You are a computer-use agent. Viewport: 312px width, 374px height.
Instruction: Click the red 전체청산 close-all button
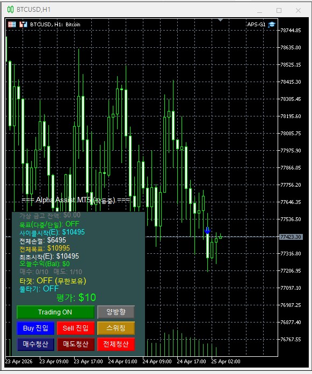(116, 344)
